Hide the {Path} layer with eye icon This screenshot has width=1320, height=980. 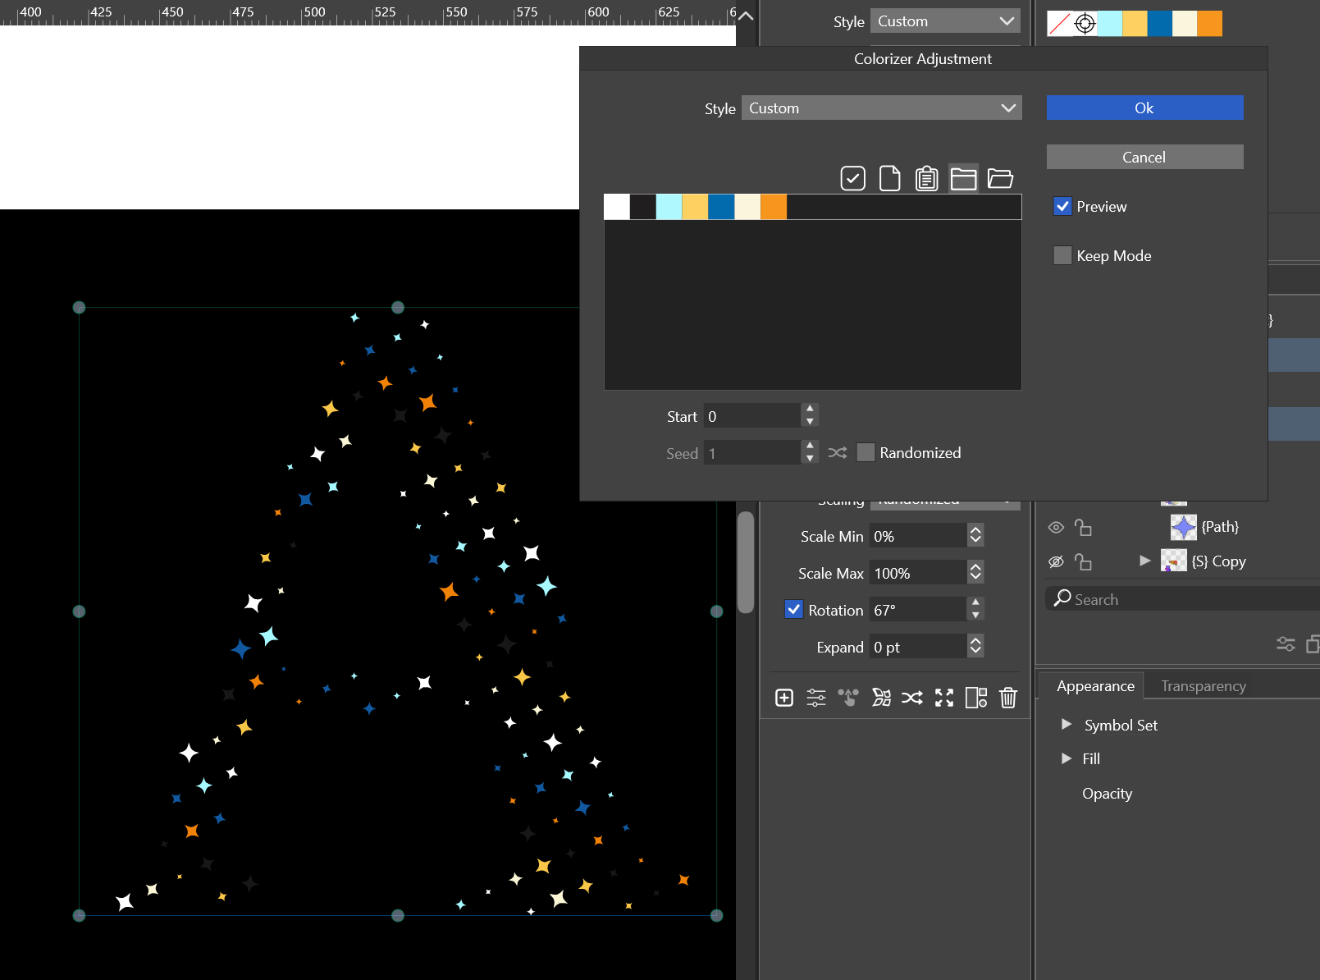[x=1056, y=527]
